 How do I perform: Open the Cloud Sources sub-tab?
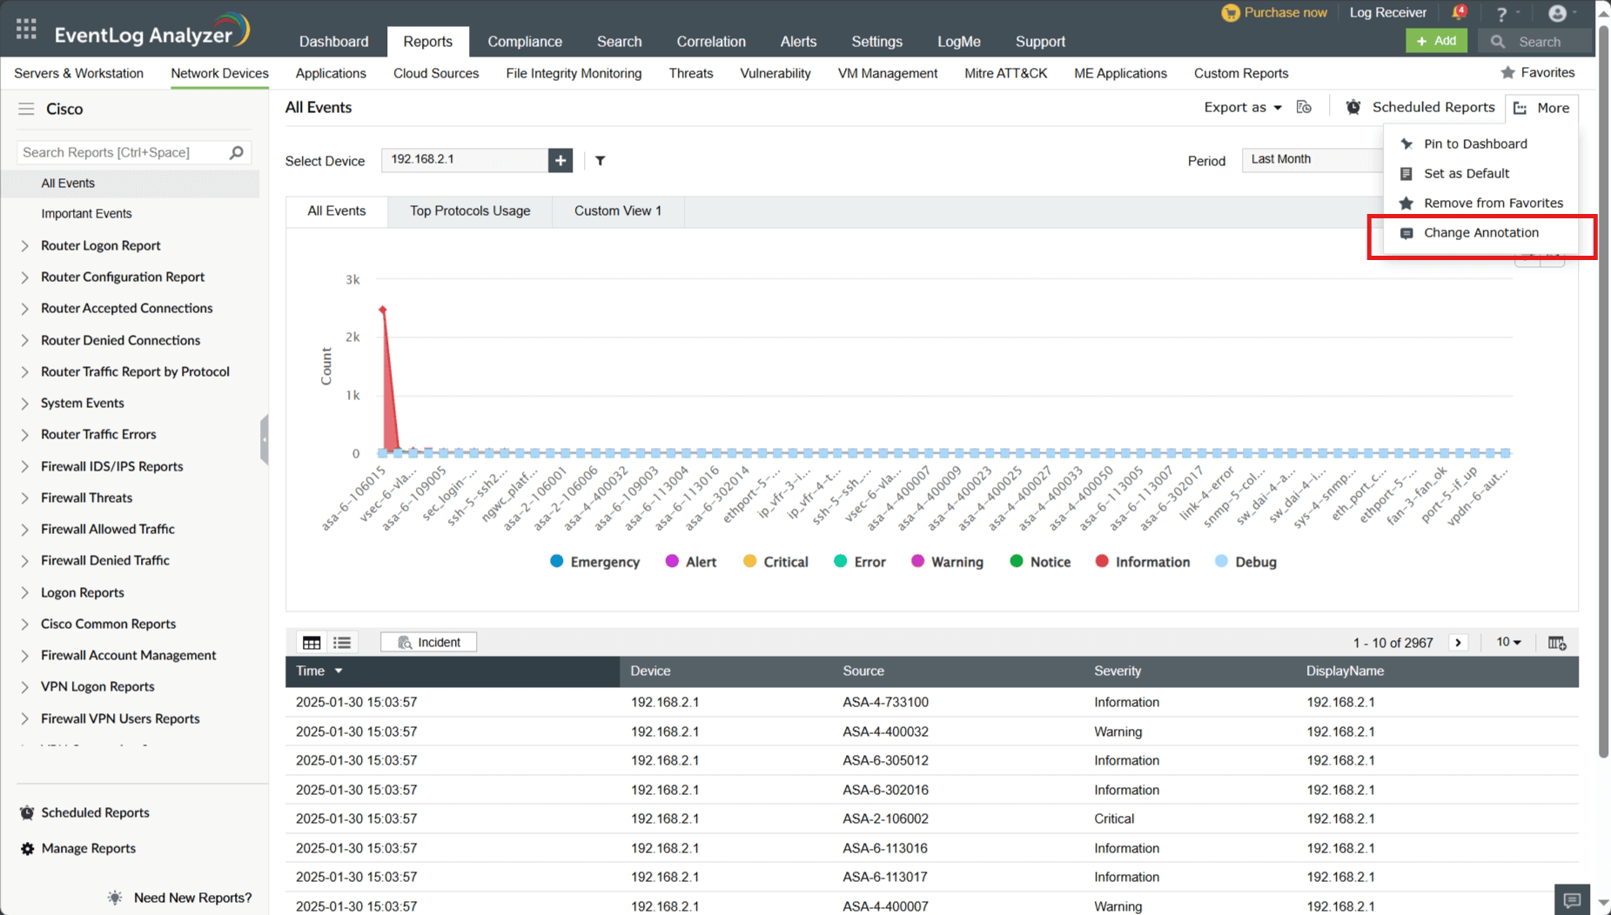(x=436, y=74)
